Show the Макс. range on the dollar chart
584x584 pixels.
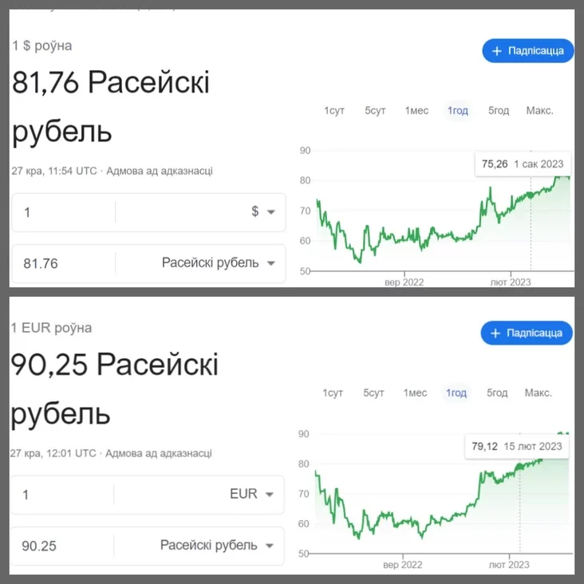pyautogui.click(x=539, y=111)
